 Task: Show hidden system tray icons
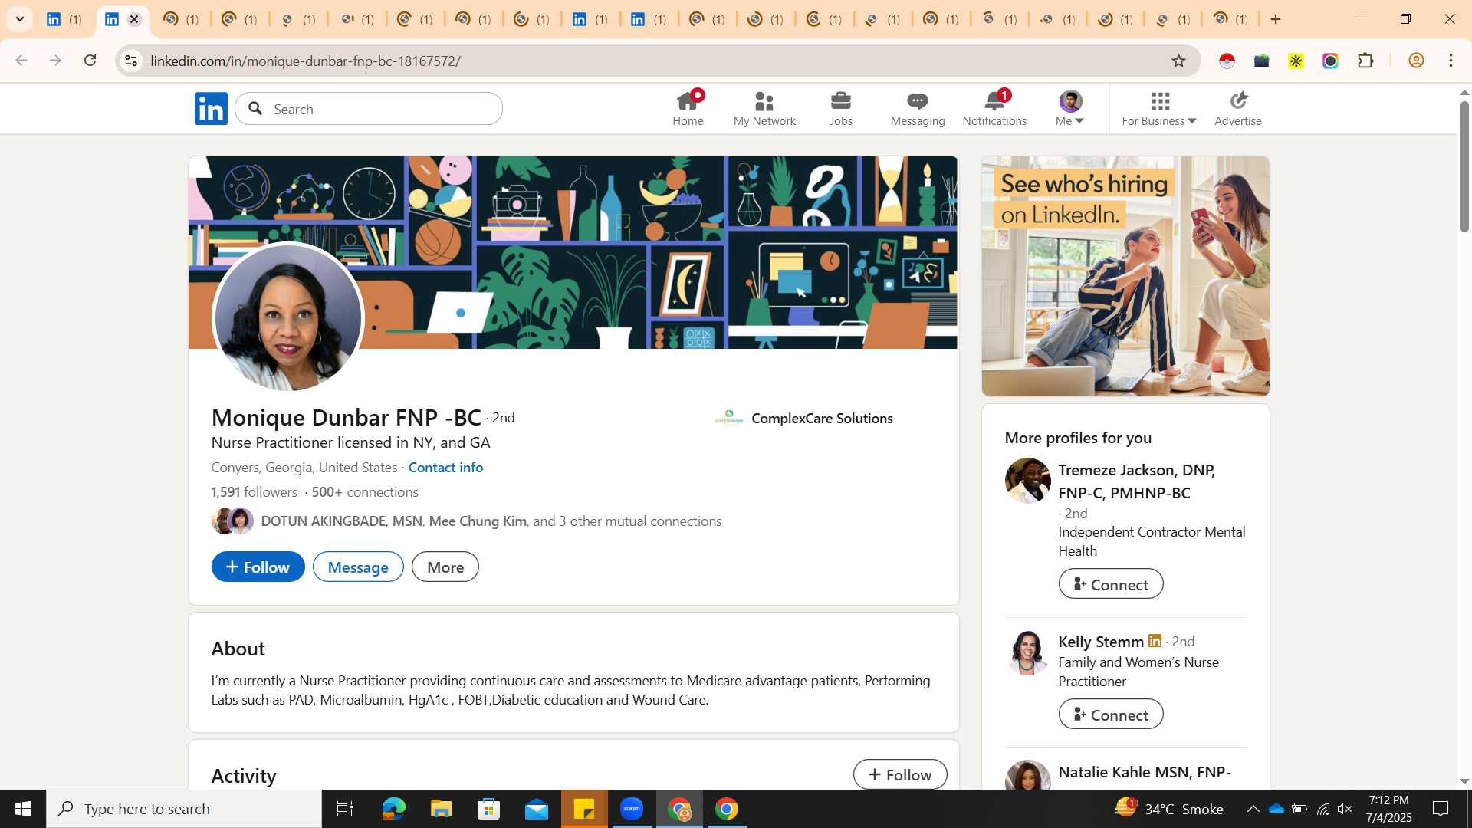pos(1253,809)
